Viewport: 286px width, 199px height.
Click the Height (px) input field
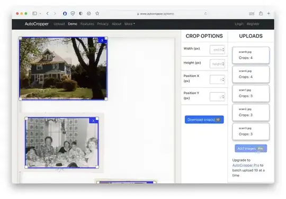(217, 64)
